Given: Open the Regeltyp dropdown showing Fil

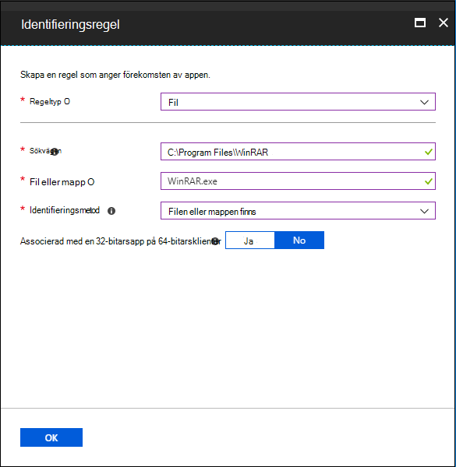Looking at the screenshot, I should (x=298, y=102).
